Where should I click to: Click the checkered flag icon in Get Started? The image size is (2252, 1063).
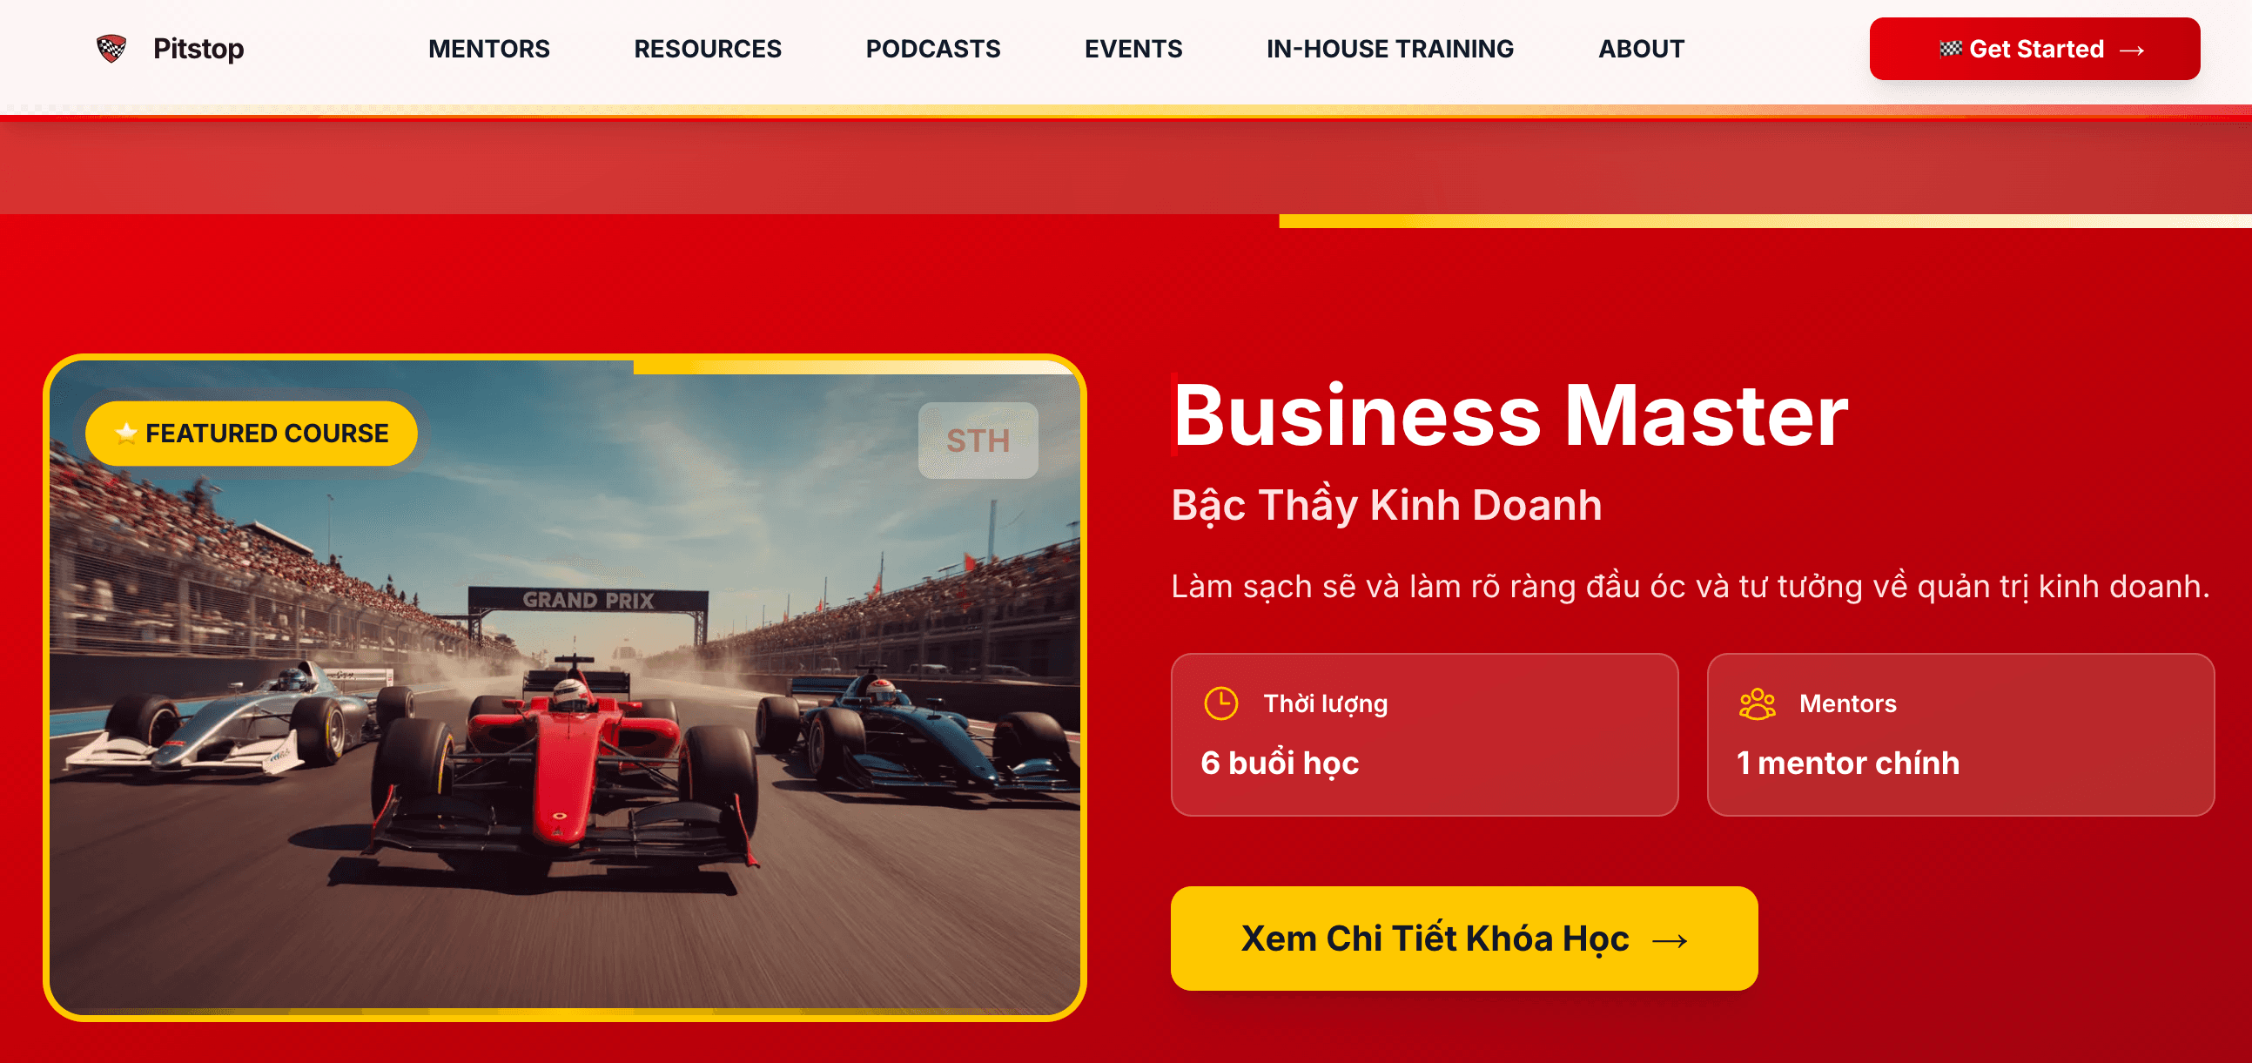[1951, 49]
